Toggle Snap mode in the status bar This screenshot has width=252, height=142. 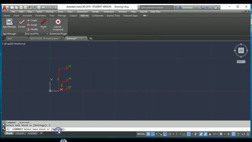tap(153, 134)
